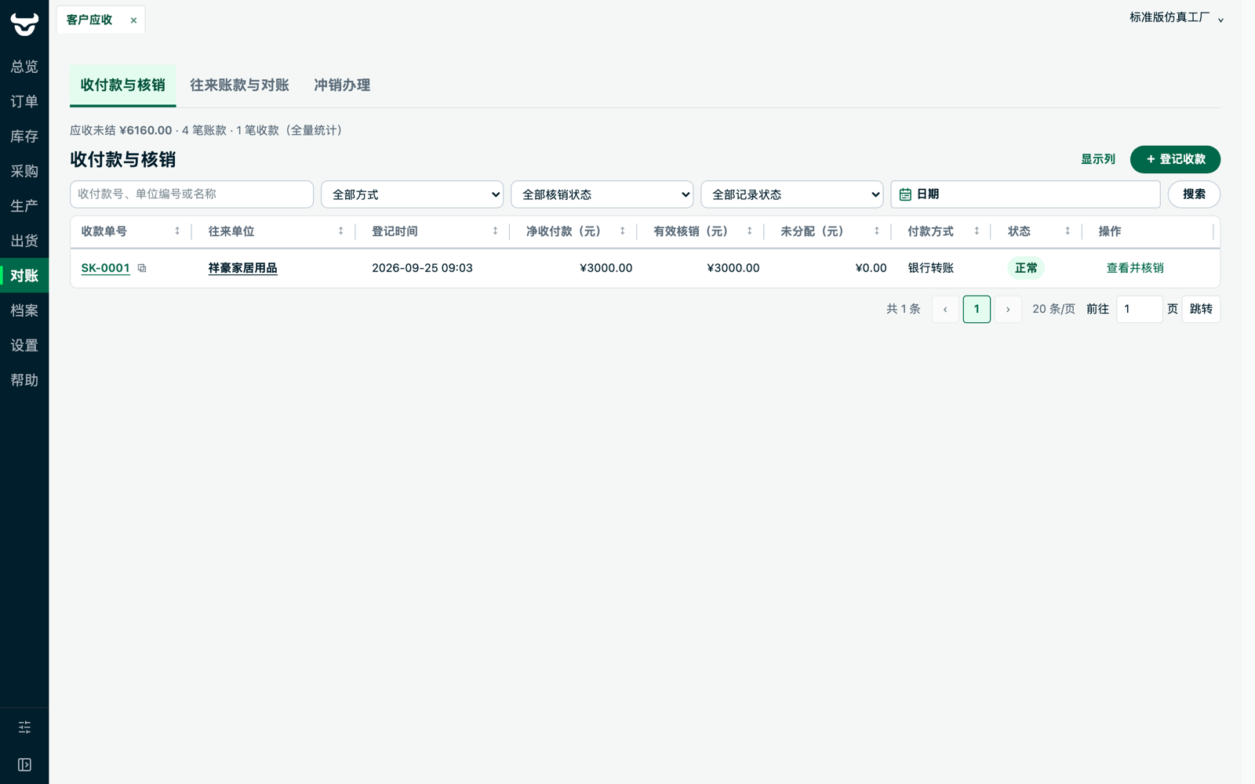This screenshot has height=784, width=1255.
Task: Open 档案 in the sidebar
Action: tap(24, 310)
